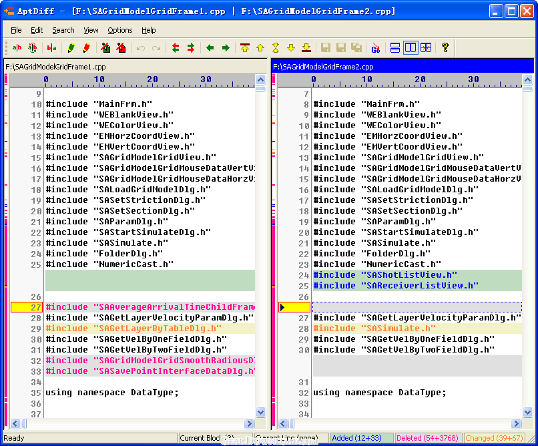Image resolution: width=538 pixels, height=446 pixels.
Task: Click the right pane vertical scroll up arrow
Action: (528, 80)
